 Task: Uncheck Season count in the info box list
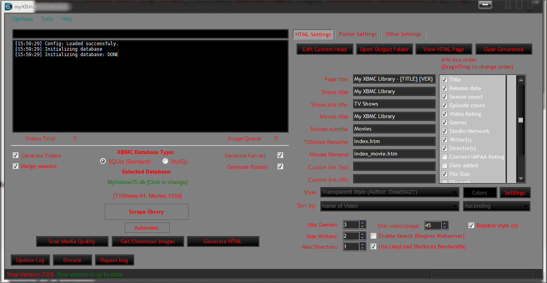444,97
